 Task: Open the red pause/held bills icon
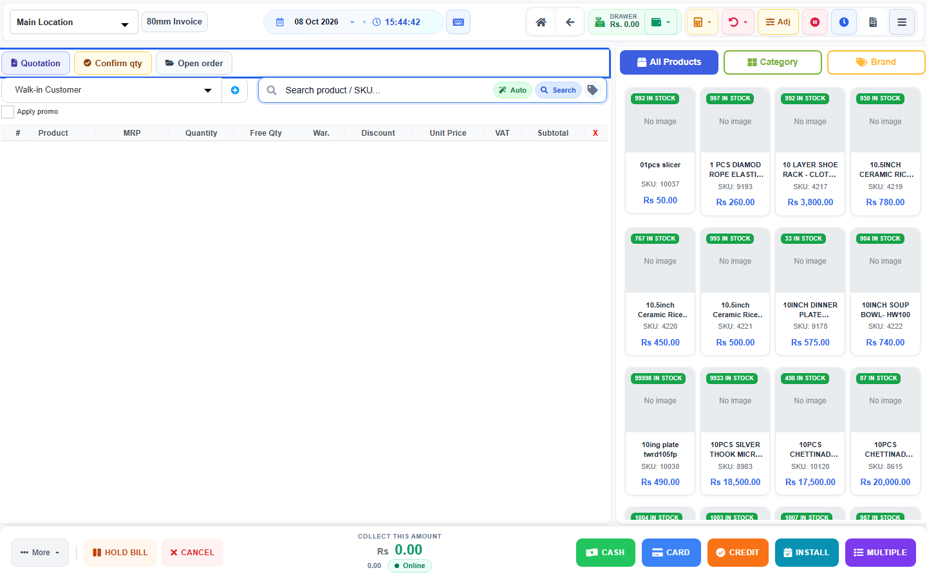tap(815, 22)
